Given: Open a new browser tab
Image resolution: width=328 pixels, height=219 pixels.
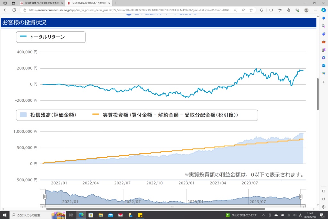Looking at the screenshot, I should [116, 3].
